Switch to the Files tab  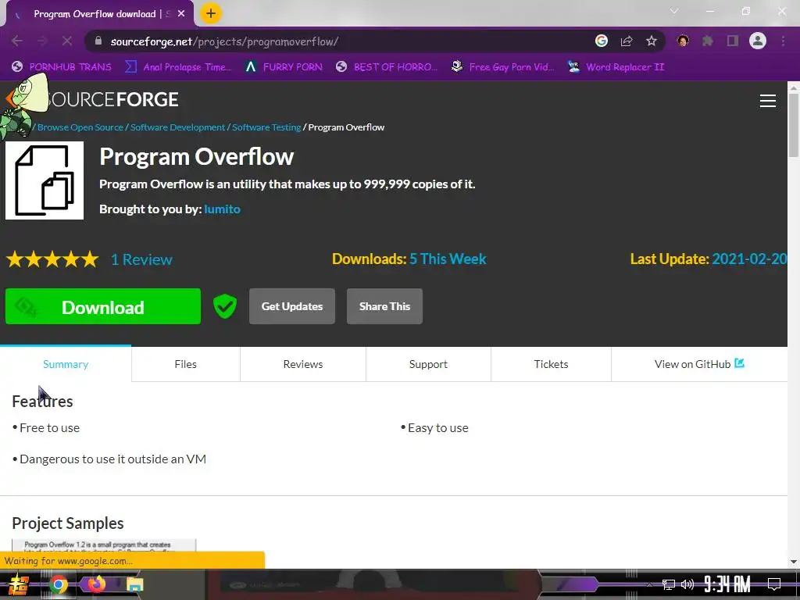tap(186, 364)
